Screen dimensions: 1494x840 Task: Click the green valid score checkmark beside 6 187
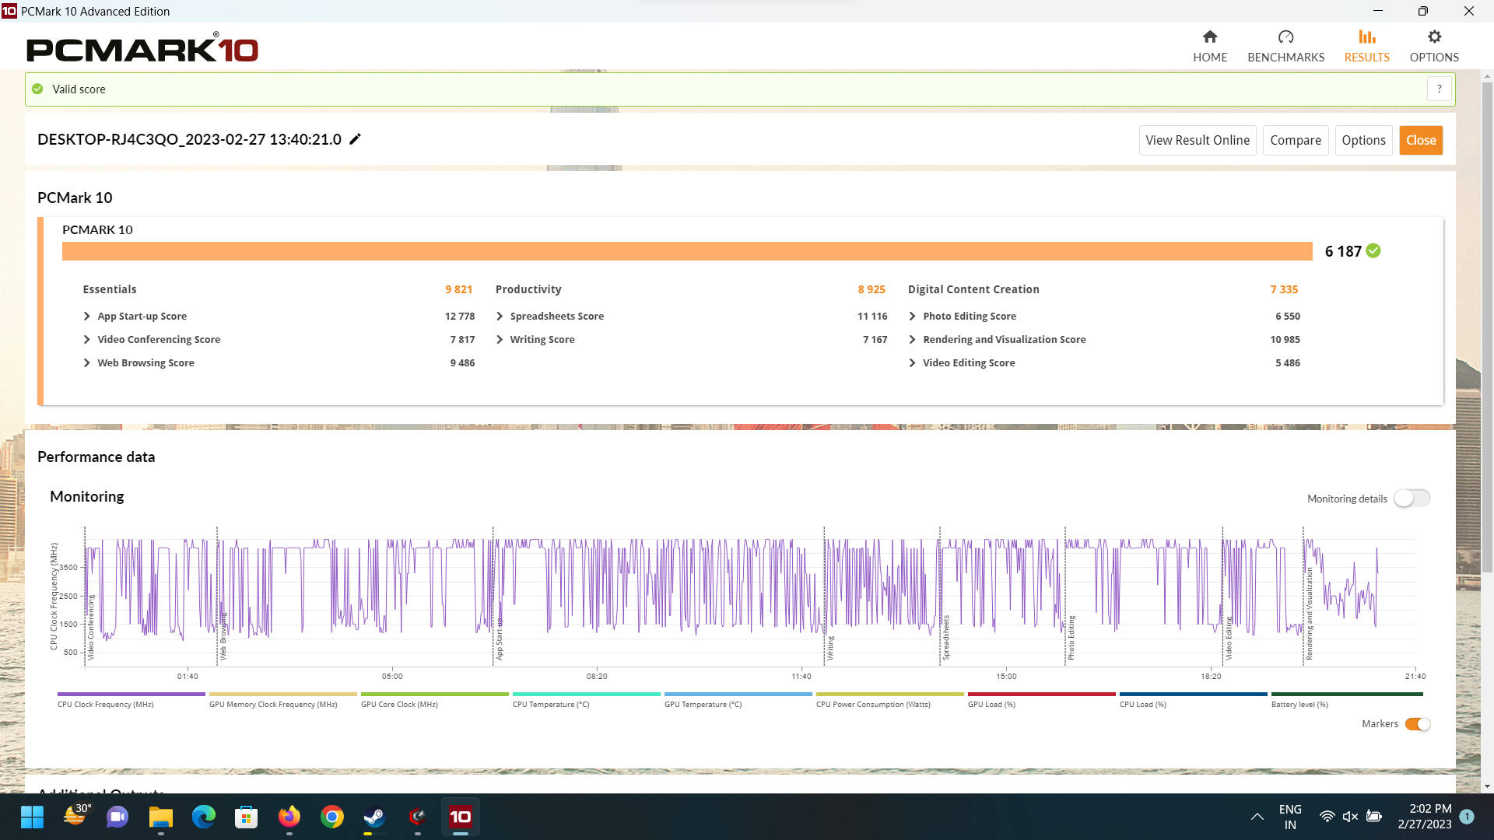coord(1373,250)
